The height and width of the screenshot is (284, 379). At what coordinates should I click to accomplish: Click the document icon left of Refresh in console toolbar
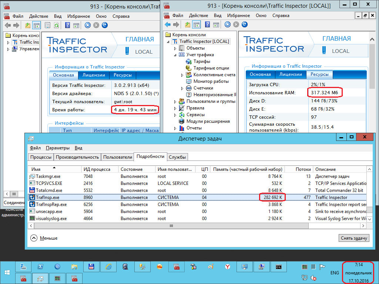[x=48, y=25]
